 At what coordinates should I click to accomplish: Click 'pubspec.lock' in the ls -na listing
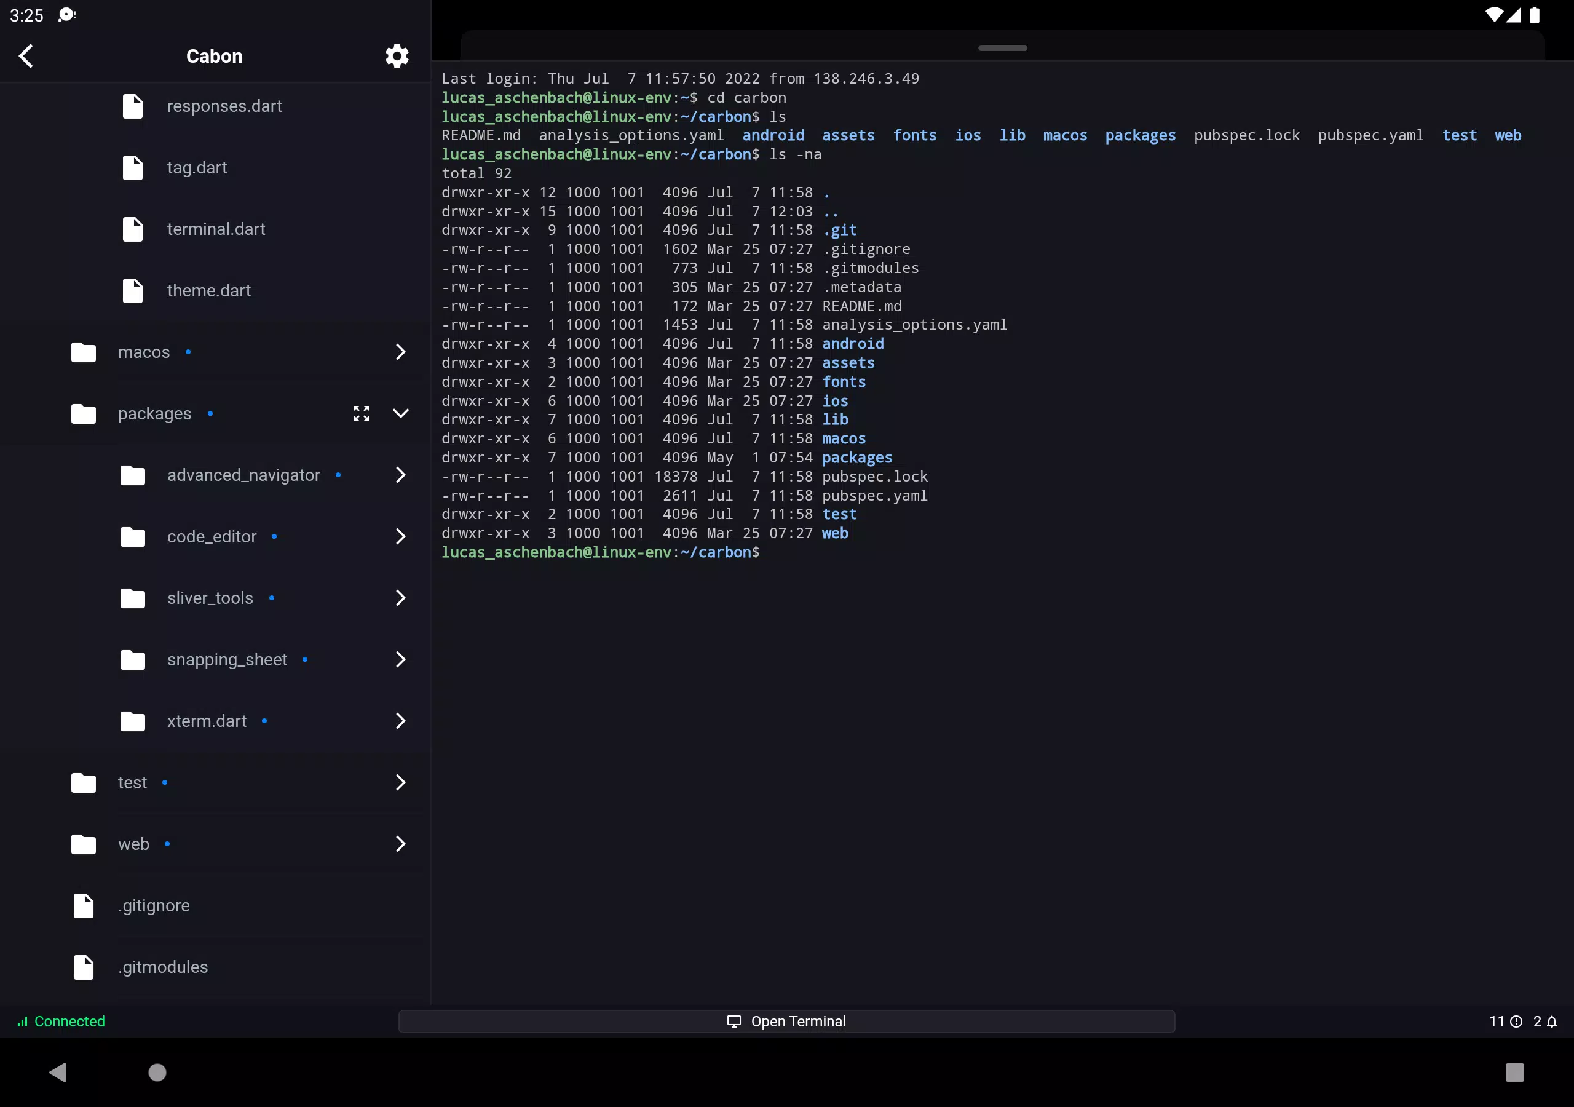tap(875, 477)
